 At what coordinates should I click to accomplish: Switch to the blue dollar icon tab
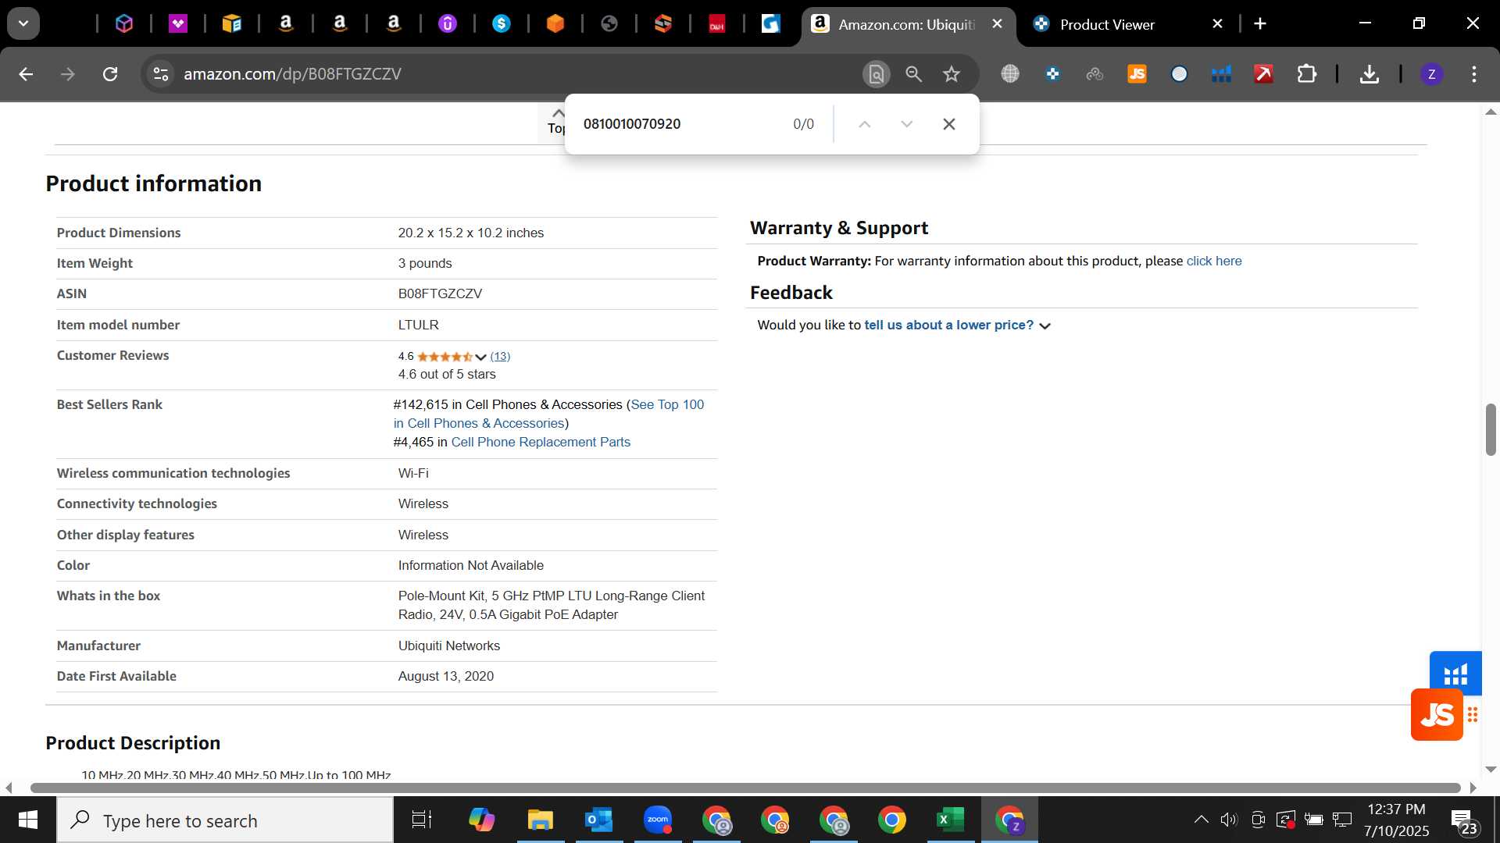point(502,24)
